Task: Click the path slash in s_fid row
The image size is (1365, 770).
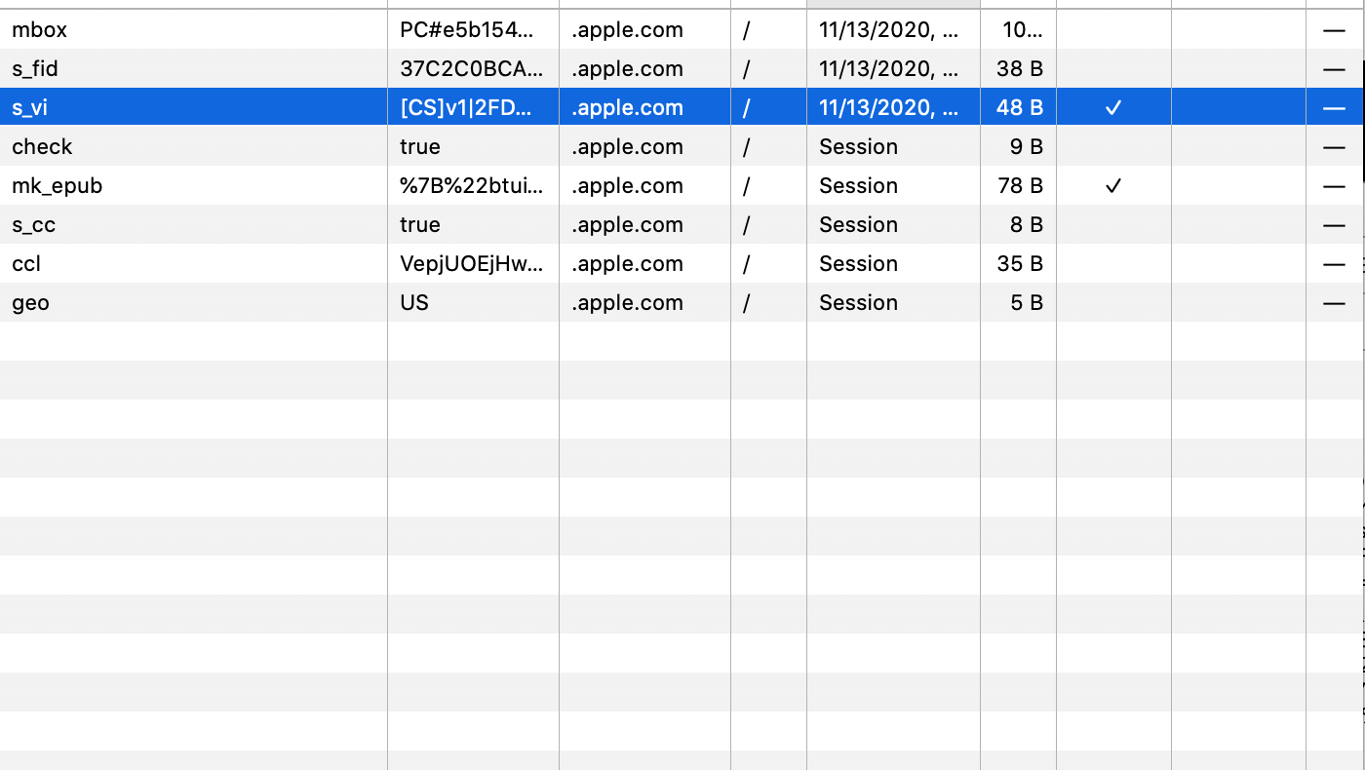Action: coord(747,69)
